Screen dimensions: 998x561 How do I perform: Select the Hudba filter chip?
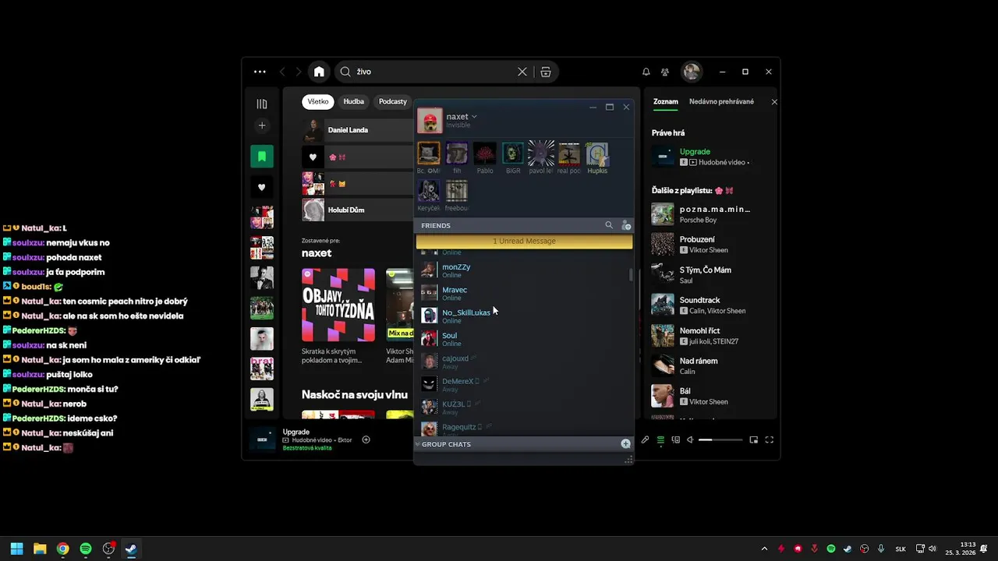click(354, 101)
